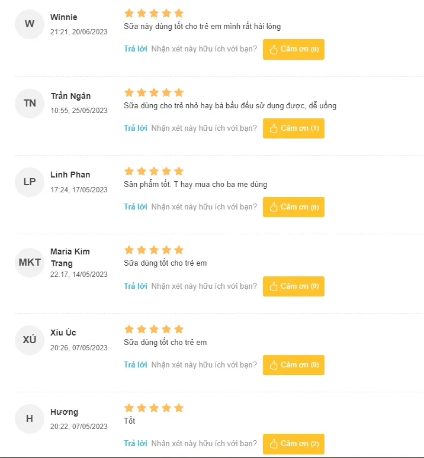Viewport: 424px width, 458px height.
Task: Open the W avatar for Winnie
Action: (30, 24)
